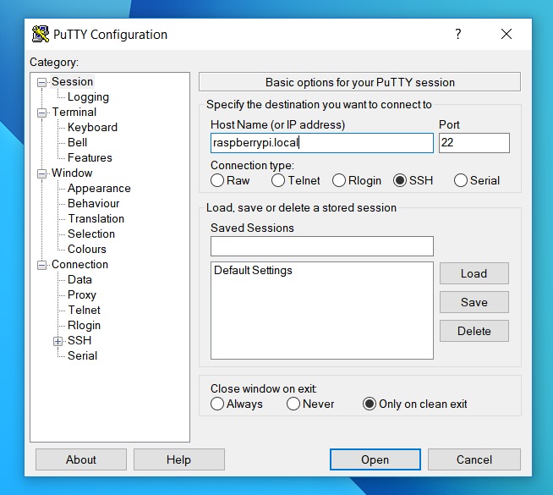
Task: Click the Help button
Action: 178,459
